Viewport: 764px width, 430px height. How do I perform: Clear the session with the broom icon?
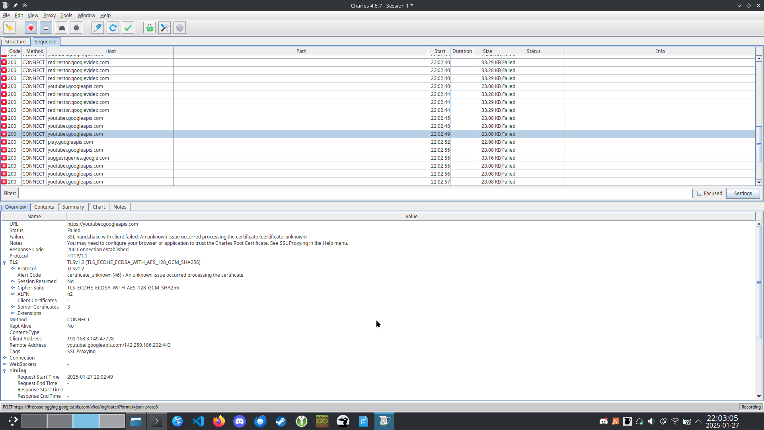[x=9, y=28]
